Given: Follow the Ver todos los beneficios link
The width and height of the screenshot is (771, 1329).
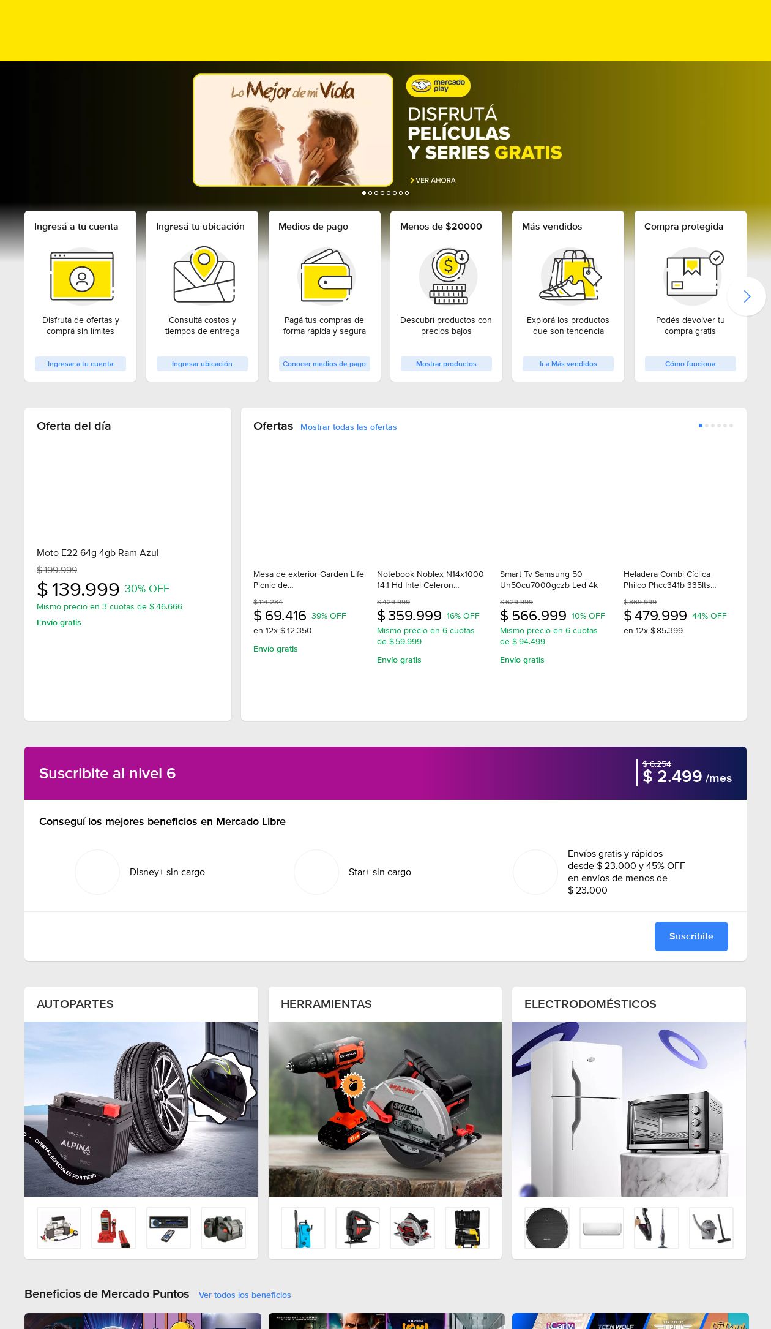Looking at the screenshot, I should click(x=245, y=1295).
